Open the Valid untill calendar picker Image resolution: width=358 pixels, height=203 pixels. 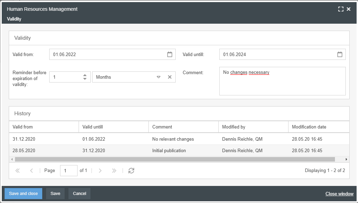(340, 54)
